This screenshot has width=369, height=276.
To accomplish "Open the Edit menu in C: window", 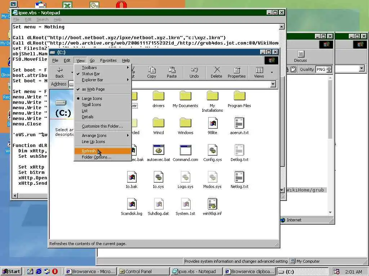I will coord(67,60).
